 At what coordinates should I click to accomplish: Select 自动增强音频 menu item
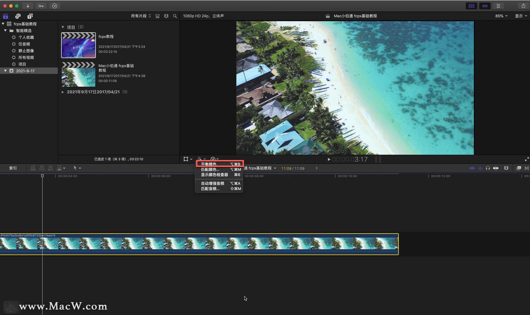tap(213, 183)
